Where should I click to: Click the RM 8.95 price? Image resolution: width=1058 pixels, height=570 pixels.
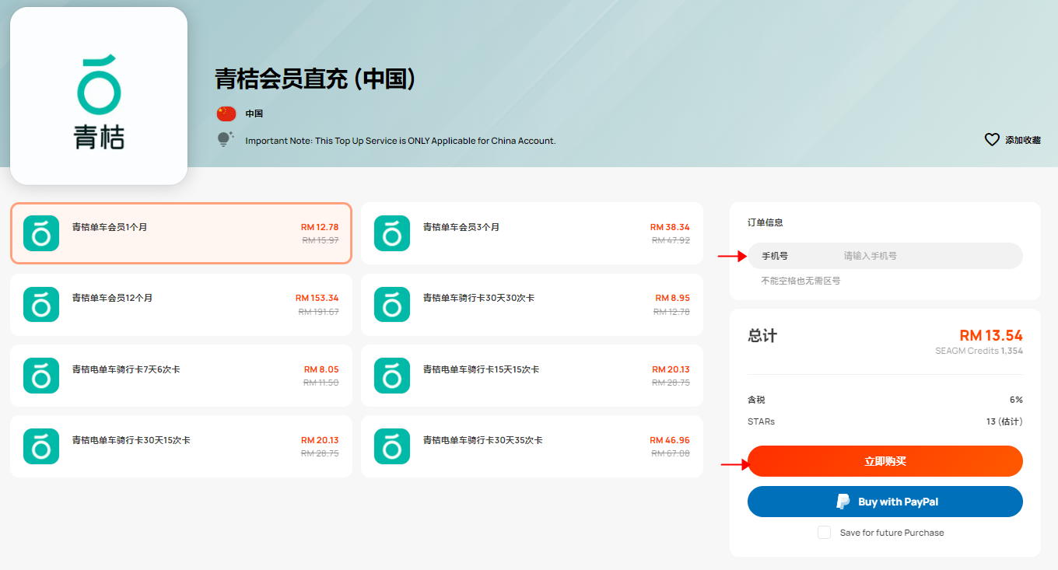[x=673, y=298]
